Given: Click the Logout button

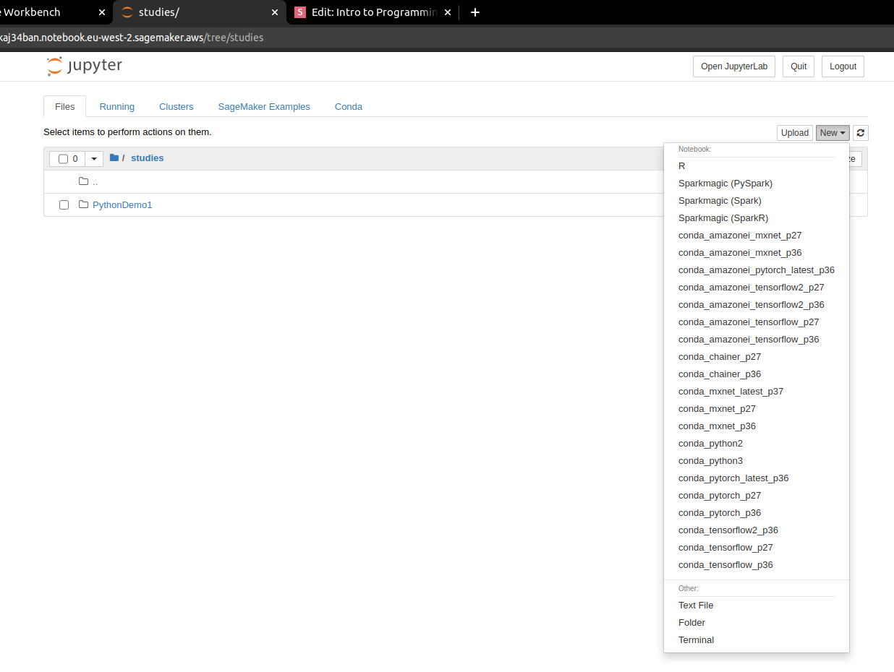Looking at the screenshot, I should (843, 66).
